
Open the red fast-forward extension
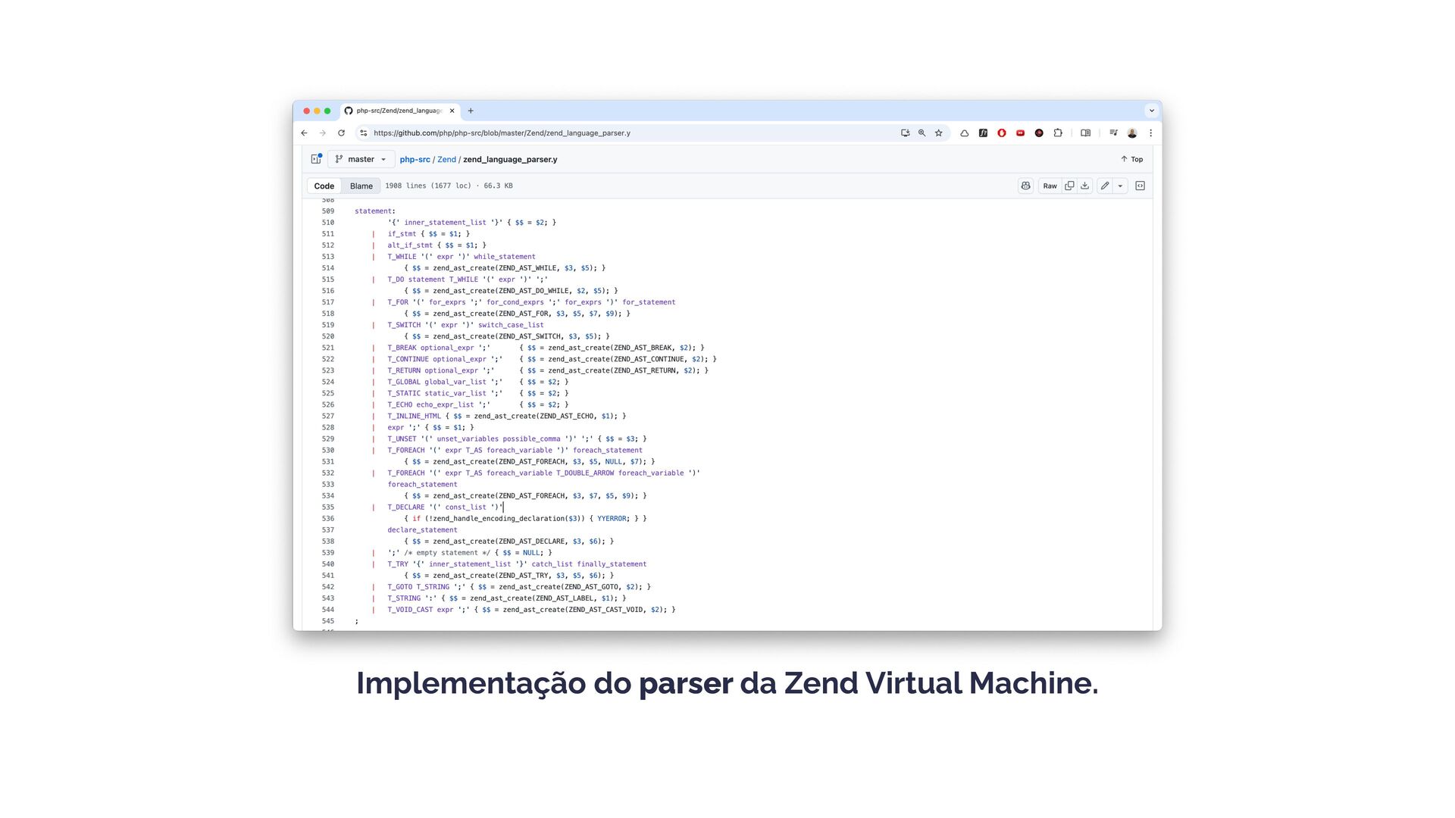point(1020,133)
